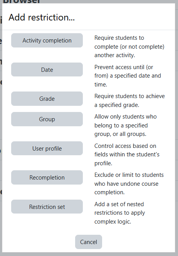Click the partially hidden Browser heading behind dialog
The image size is (178, 256).
(22, 2)
